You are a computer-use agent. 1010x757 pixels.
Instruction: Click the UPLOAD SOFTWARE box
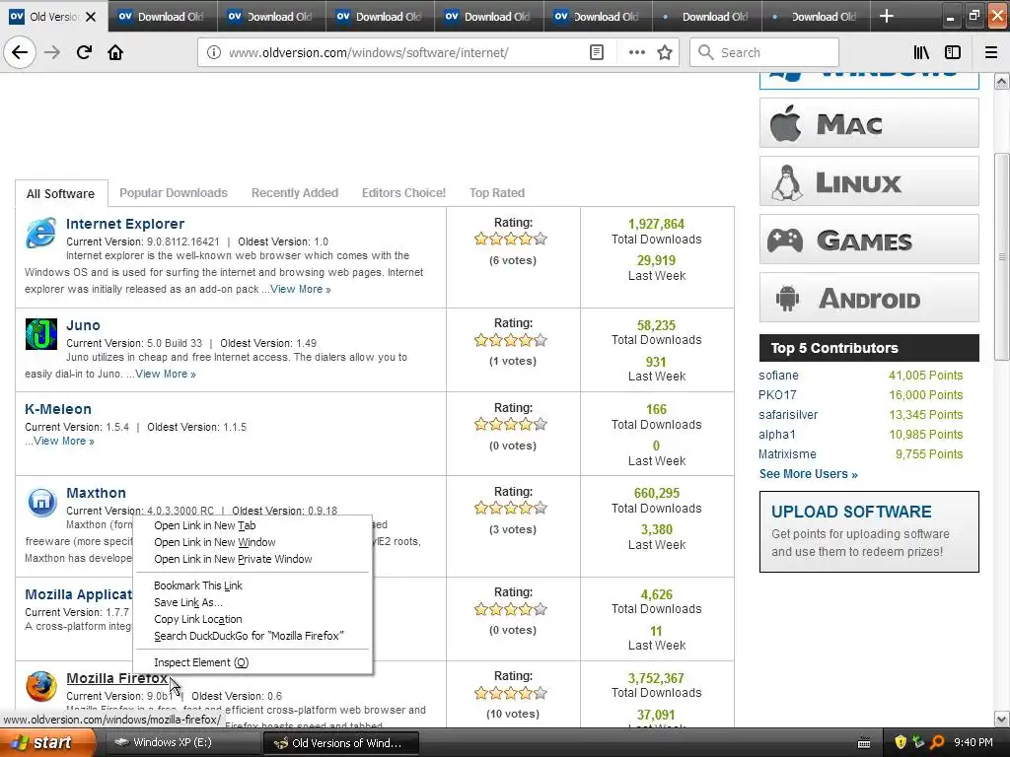click(869, 531)
